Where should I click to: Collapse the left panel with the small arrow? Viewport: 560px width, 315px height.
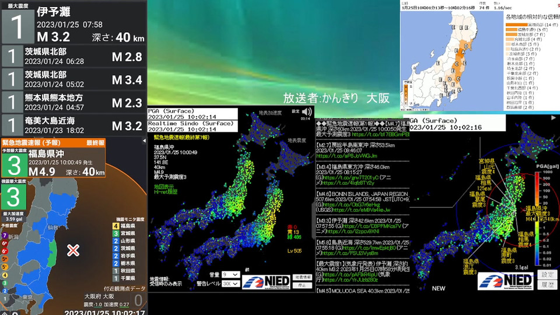click(144, 141)
